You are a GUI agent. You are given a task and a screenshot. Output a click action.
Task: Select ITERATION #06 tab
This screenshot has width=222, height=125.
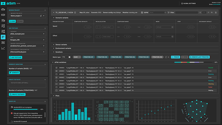[x=157, y=57]
